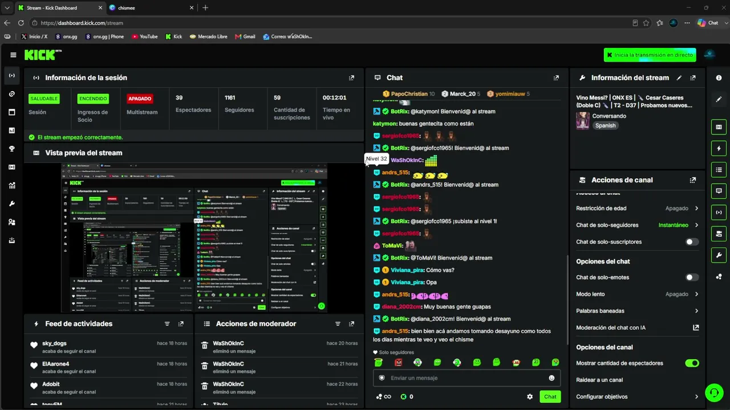
Task: Open the hamburger menu beside the Kick logo
Action: (13, 55)
